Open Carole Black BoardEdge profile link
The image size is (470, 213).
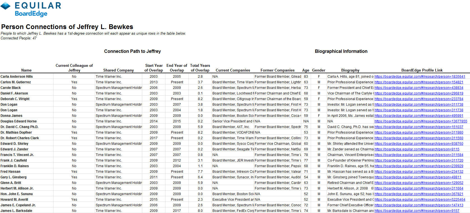tap(419, 88)
